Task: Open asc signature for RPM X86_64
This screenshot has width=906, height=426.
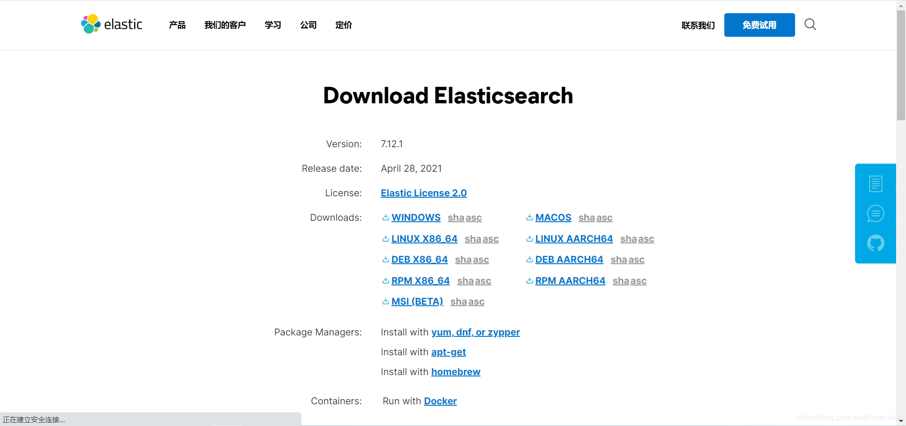Action: click(x=483, y=281)
